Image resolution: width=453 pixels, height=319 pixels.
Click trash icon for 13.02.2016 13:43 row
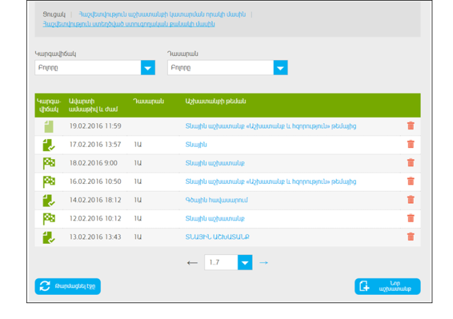[410, 237]
